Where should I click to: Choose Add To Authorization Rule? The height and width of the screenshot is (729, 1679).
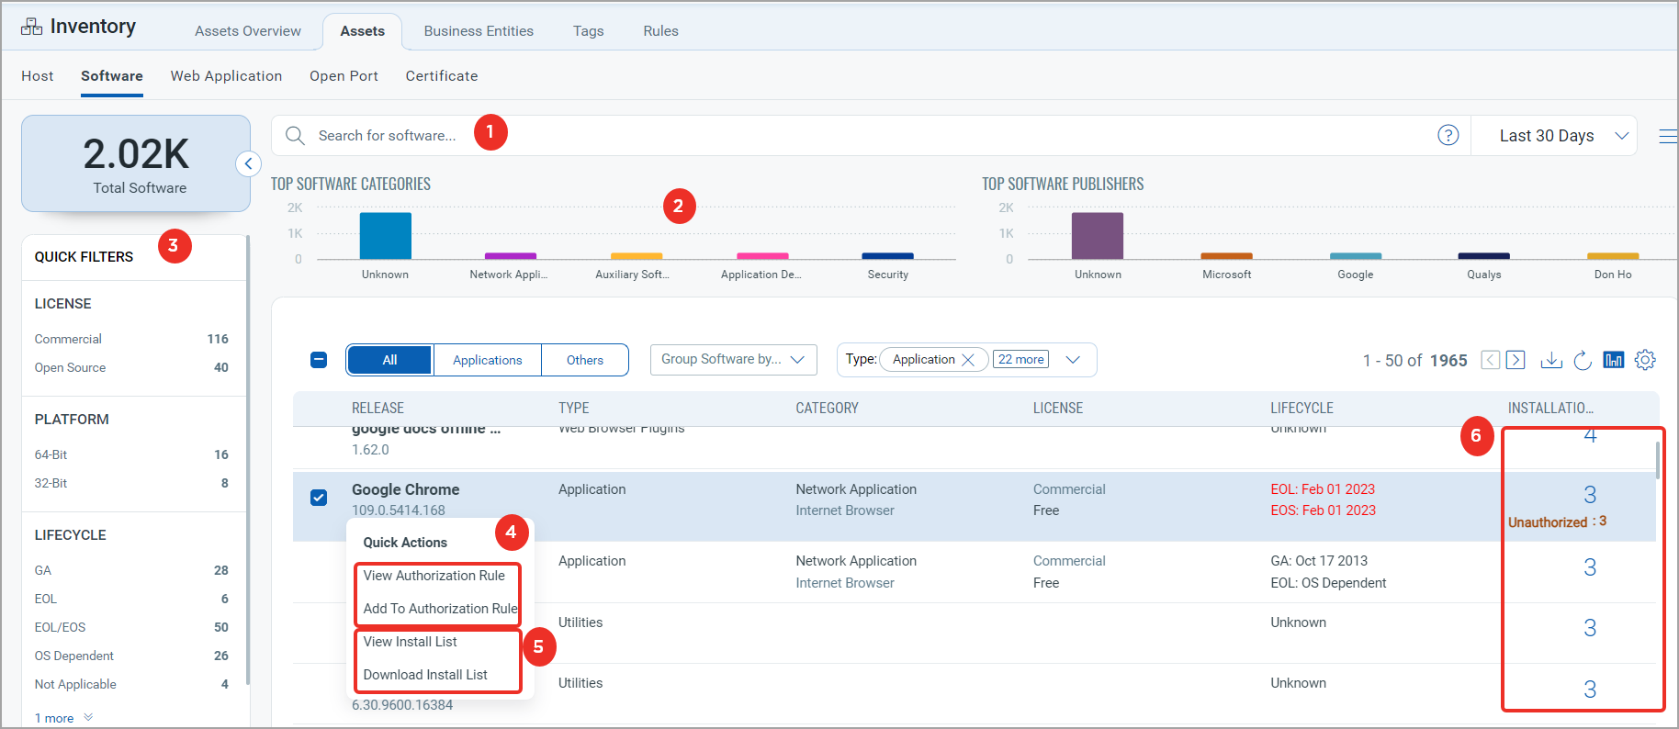[440, 609]
